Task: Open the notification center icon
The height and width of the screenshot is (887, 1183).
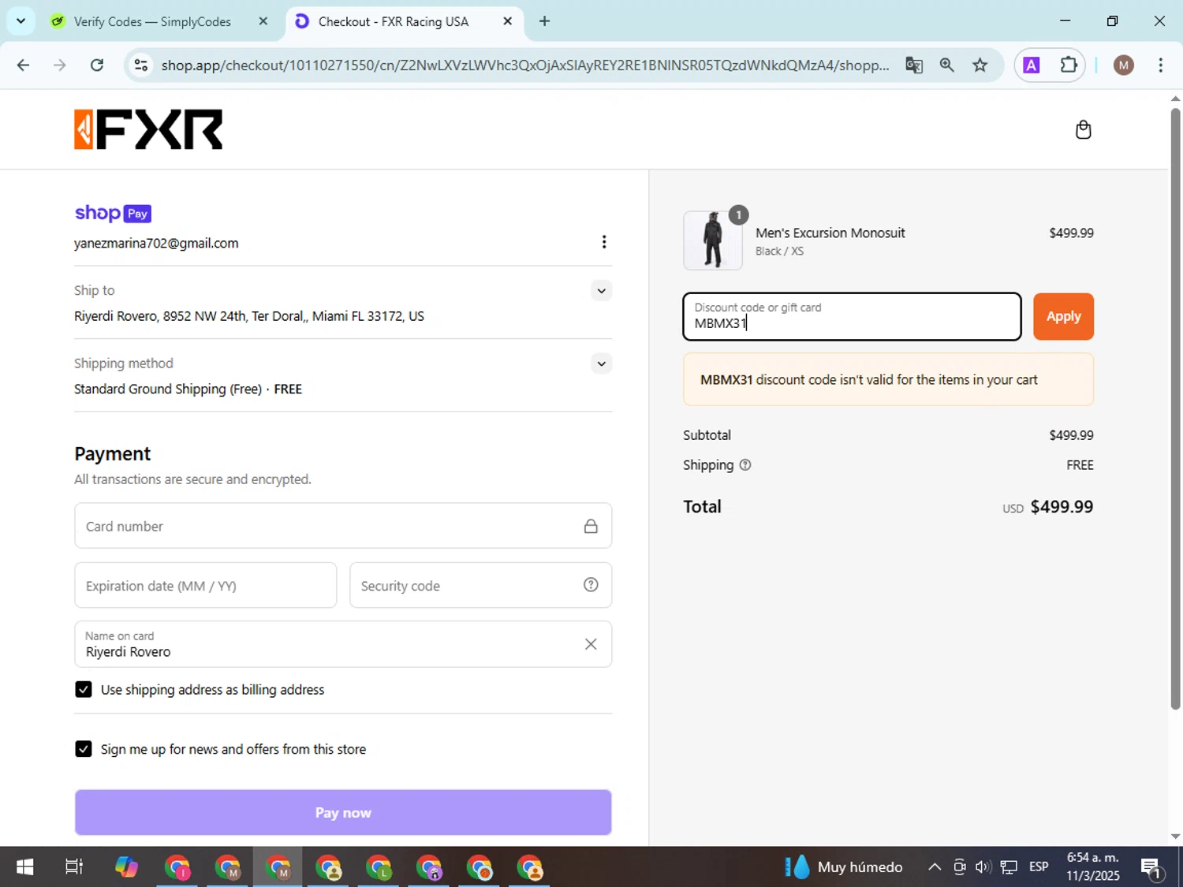Action: point(1151,867)
